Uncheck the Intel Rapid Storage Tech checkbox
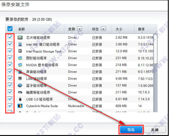Screen dimensions: 169x136 coord(10,51)
